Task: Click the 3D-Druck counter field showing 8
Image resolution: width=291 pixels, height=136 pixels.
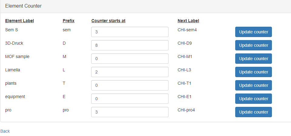Action: 130,45
